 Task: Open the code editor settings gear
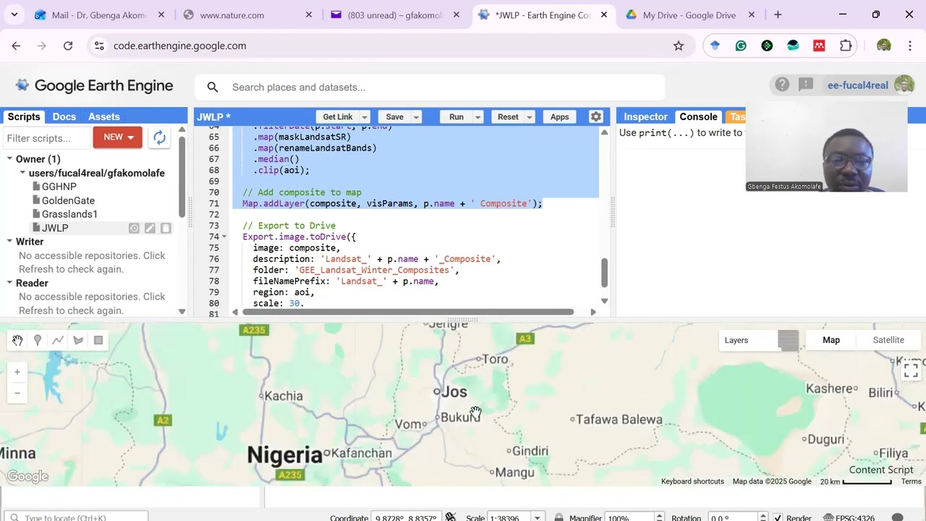(595, 117)
